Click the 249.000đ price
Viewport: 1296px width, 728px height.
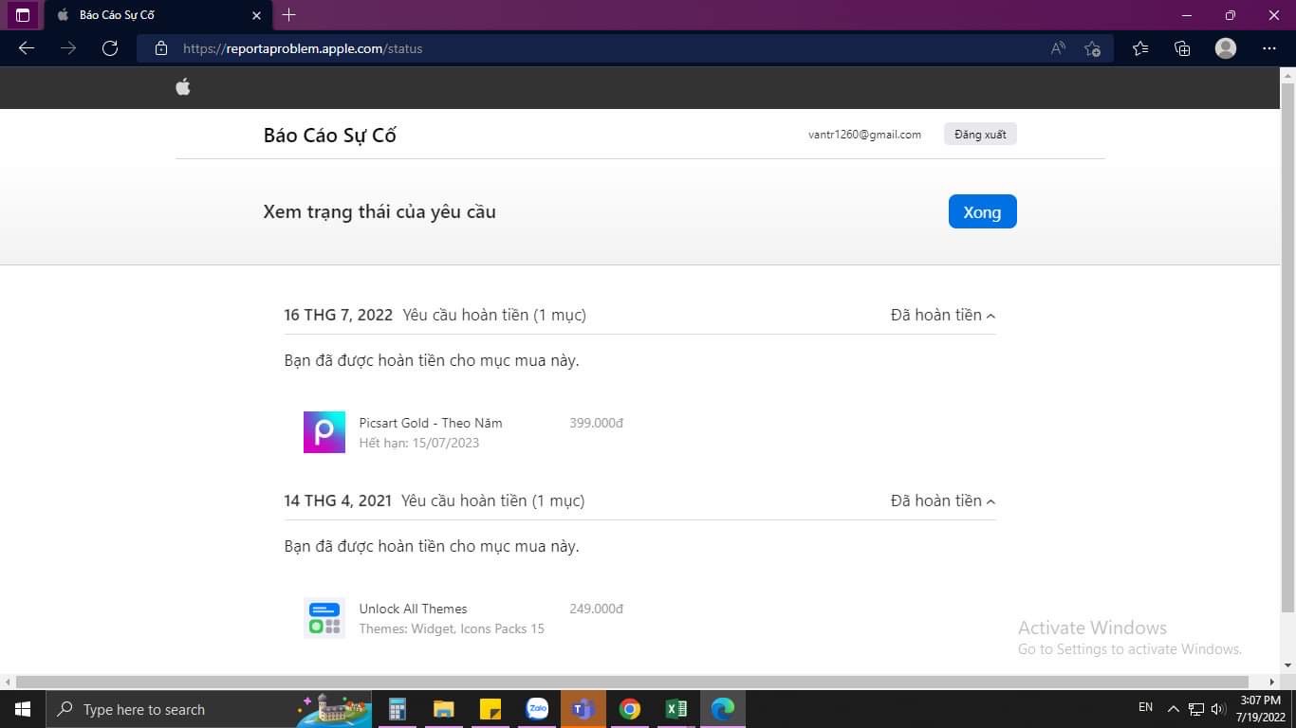[596, 609]
